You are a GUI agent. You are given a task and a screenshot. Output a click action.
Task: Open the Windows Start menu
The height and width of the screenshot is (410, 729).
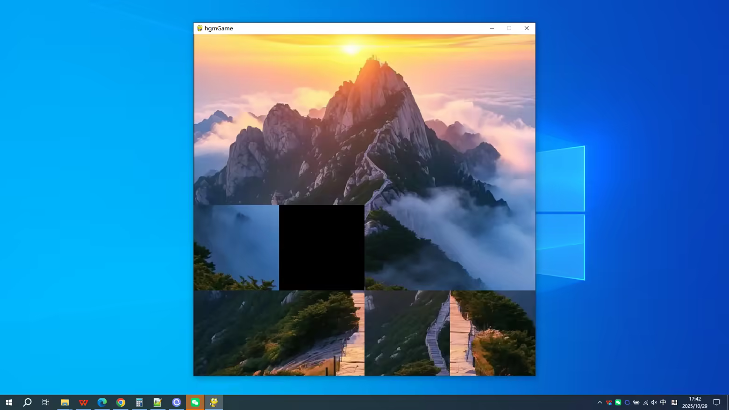click(9, 402)
